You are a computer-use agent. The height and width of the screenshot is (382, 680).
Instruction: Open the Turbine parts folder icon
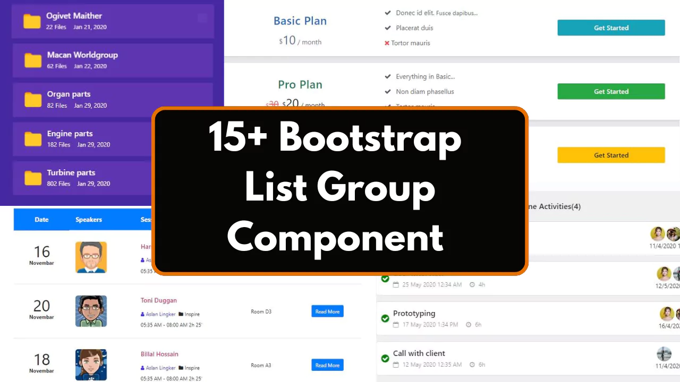(x=33, y=178)
